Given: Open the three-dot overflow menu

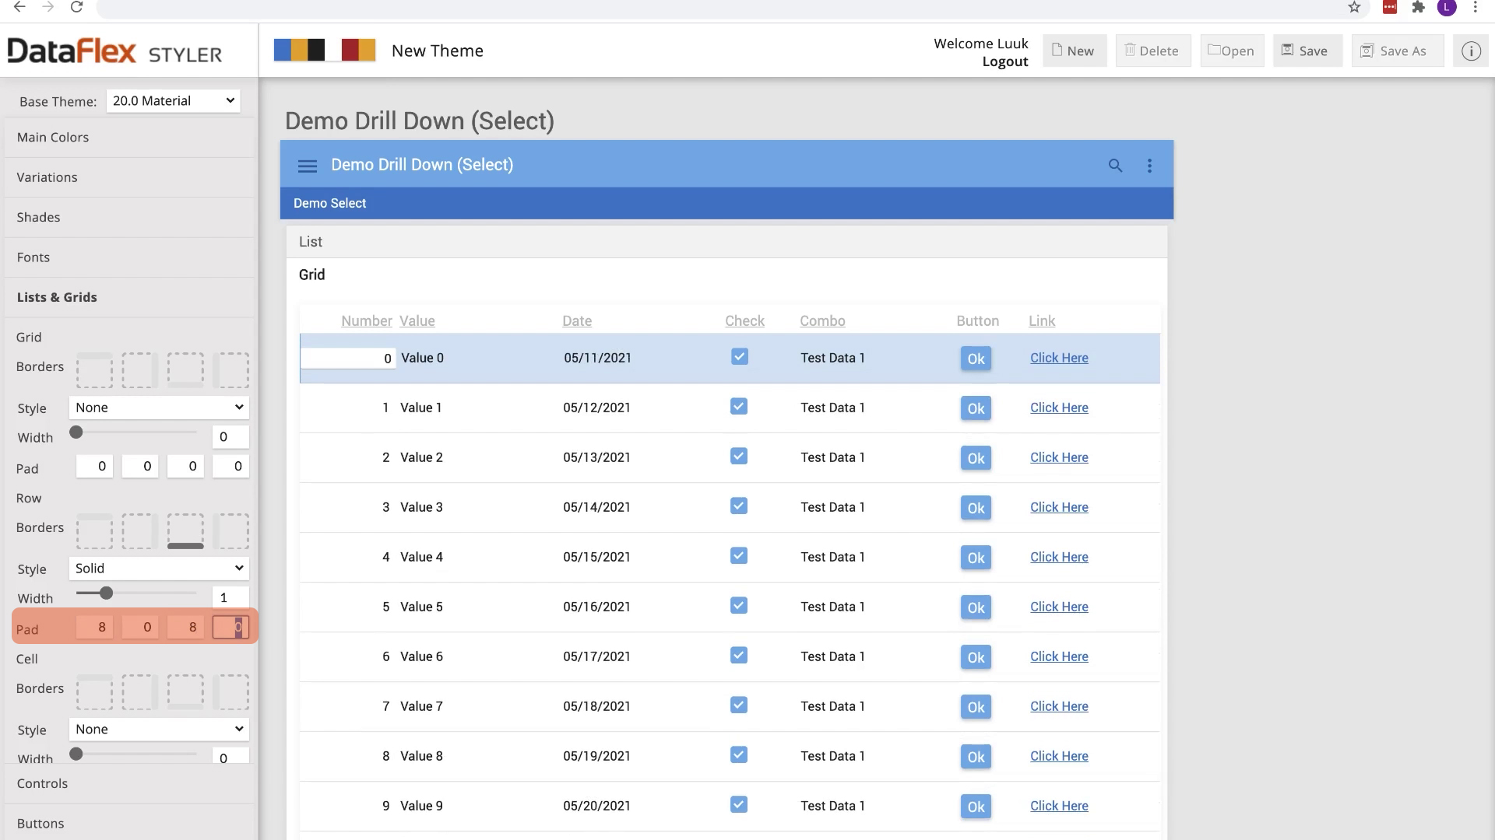Looking at the screenshot, I should point(1149,166).
